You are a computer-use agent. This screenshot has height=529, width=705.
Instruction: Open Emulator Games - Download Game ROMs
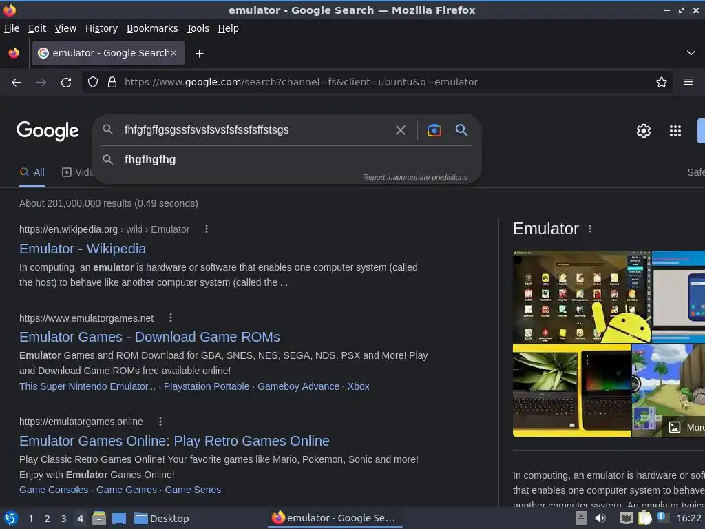tap(149, 337)
